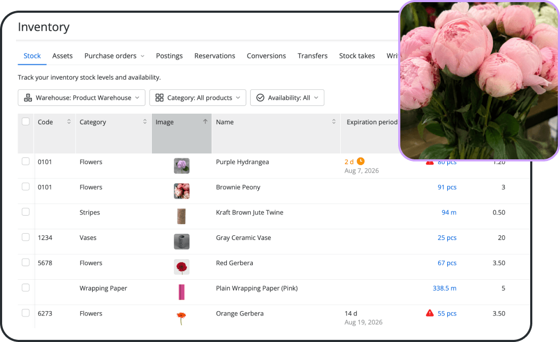Screen dimensions: 560x342
Task: Click Aug 7, 2026 expiration date
Action: 361,170
